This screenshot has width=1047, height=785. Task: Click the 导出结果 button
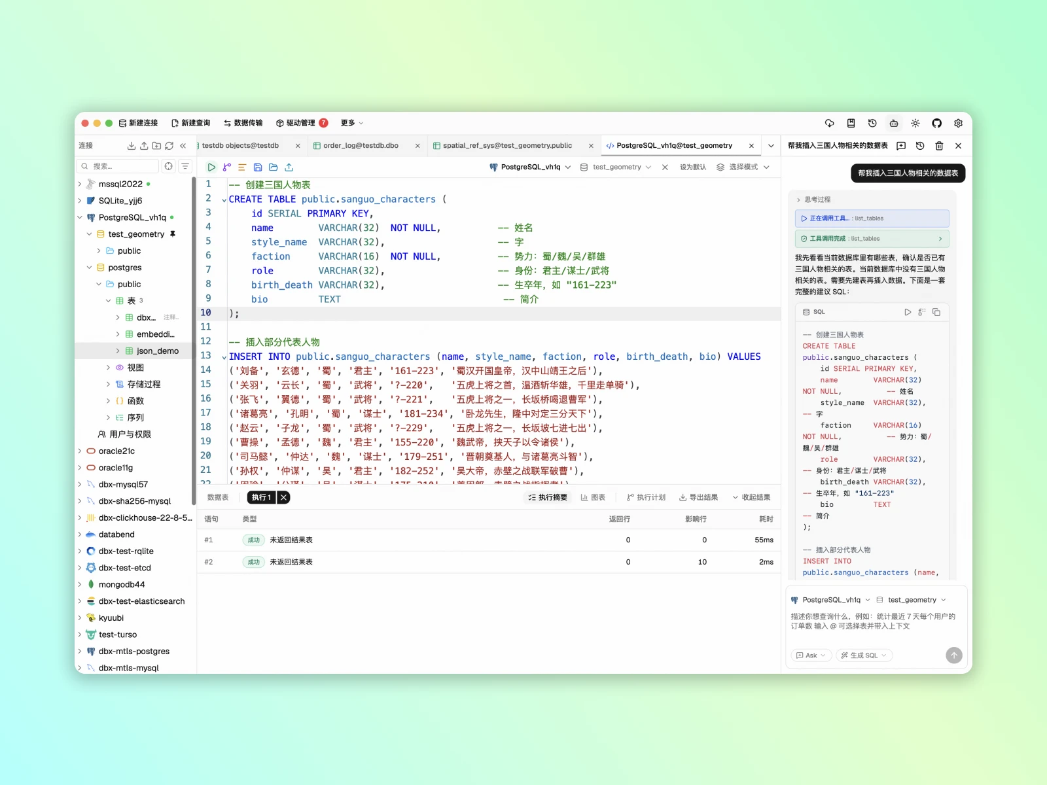(698, 498)
